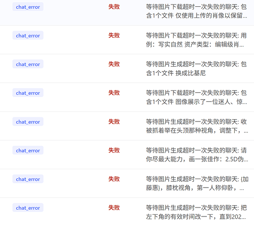Screen dimensions: 254x225
Task: Select 失败 status in the 写实自然 row
Action: pos(114,36)
